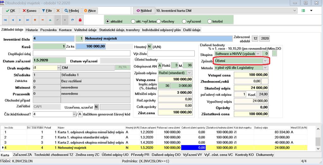Click Datum zařazení field 1.5.2020
The width and height of the screenshot is (323, 165).
click(49, 60)
